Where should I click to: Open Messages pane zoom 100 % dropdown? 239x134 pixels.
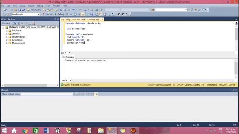pyautogui.click(x=71, y=80)
